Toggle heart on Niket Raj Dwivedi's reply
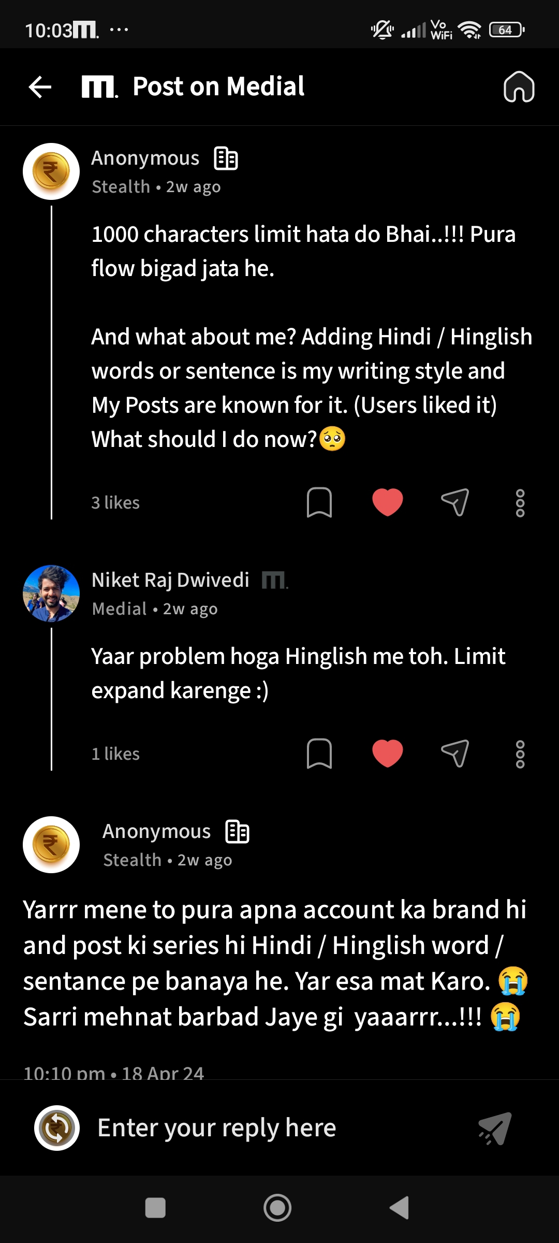Screen dimensions: 559x1243 pyautogui.click(x=387, y=754)
